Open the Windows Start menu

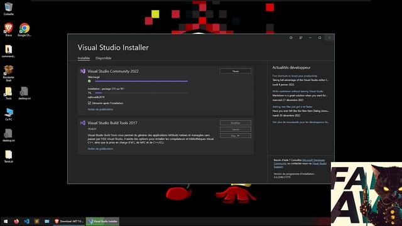6,221
